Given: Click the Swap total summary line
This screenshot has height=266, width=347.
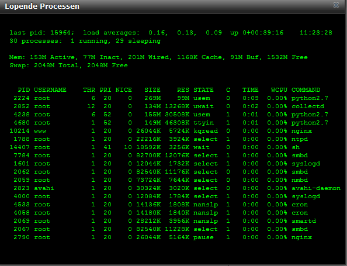Looking at the screenshot, I should [x=68, y=65].
